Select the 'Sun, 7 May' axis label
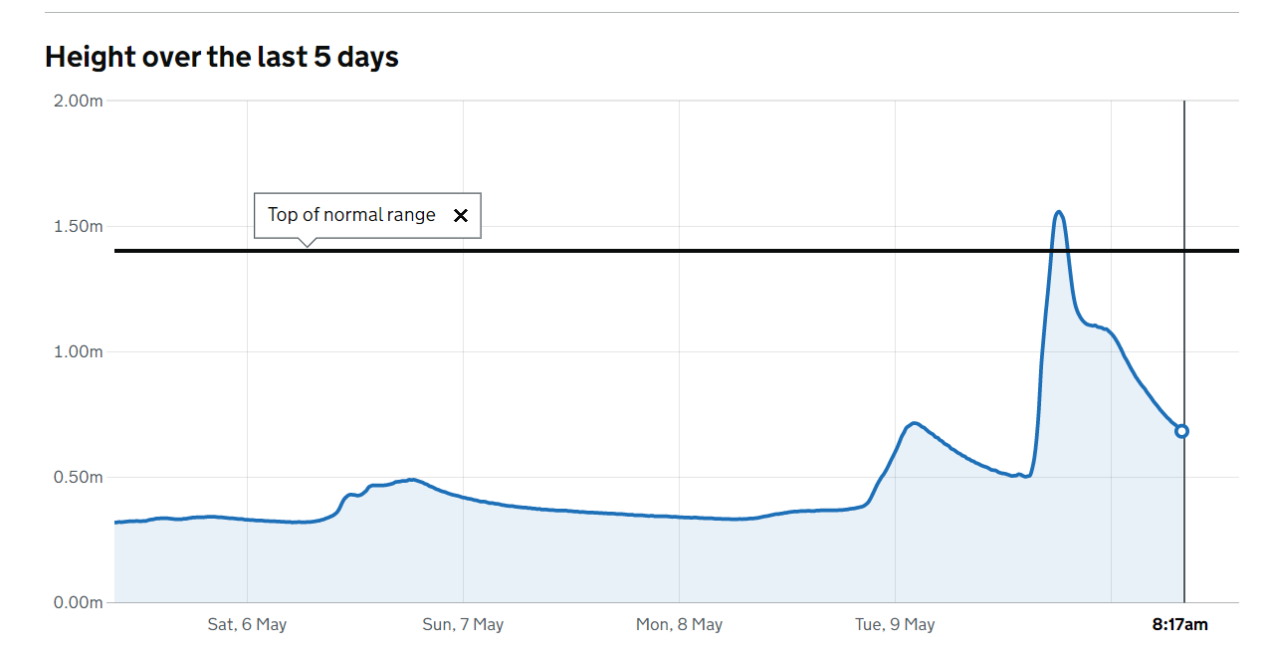The height and width of the screenshot is (655, 1267). 463,625
